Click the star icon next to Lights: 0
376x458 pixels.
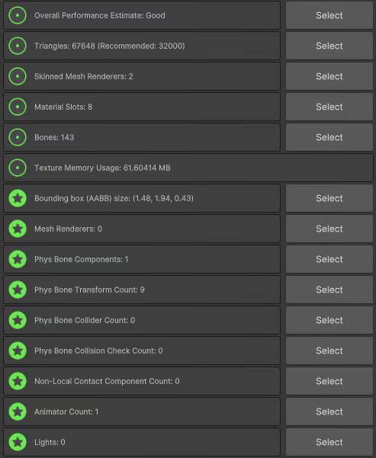tap(18, 442)
